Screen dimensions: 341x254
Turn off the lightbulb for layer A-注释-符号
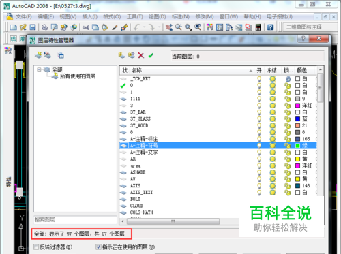click(x=259, y=146)
